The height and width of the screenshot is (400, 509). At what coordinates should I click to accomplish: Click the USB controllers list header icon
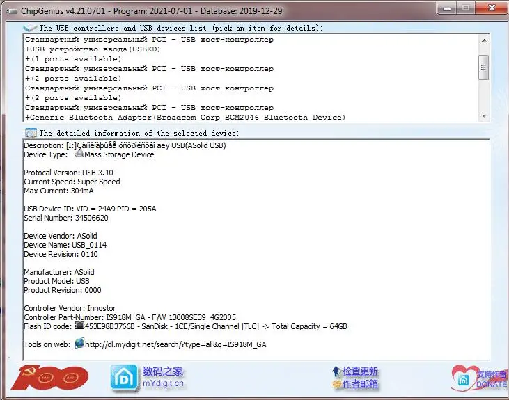click(x=30, y=28)
